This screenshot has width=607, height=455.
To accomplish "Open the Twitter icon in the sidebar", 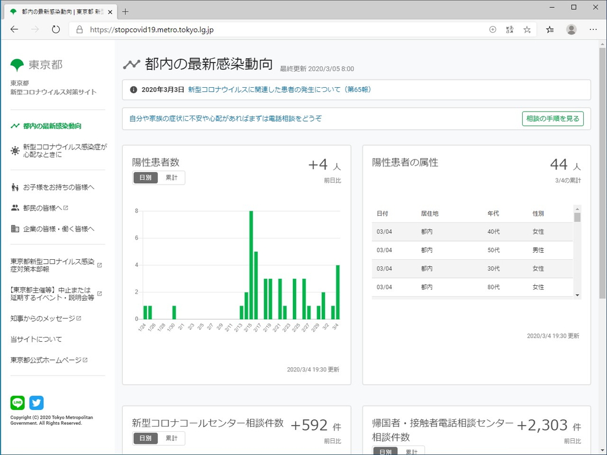I will (36, 402).
